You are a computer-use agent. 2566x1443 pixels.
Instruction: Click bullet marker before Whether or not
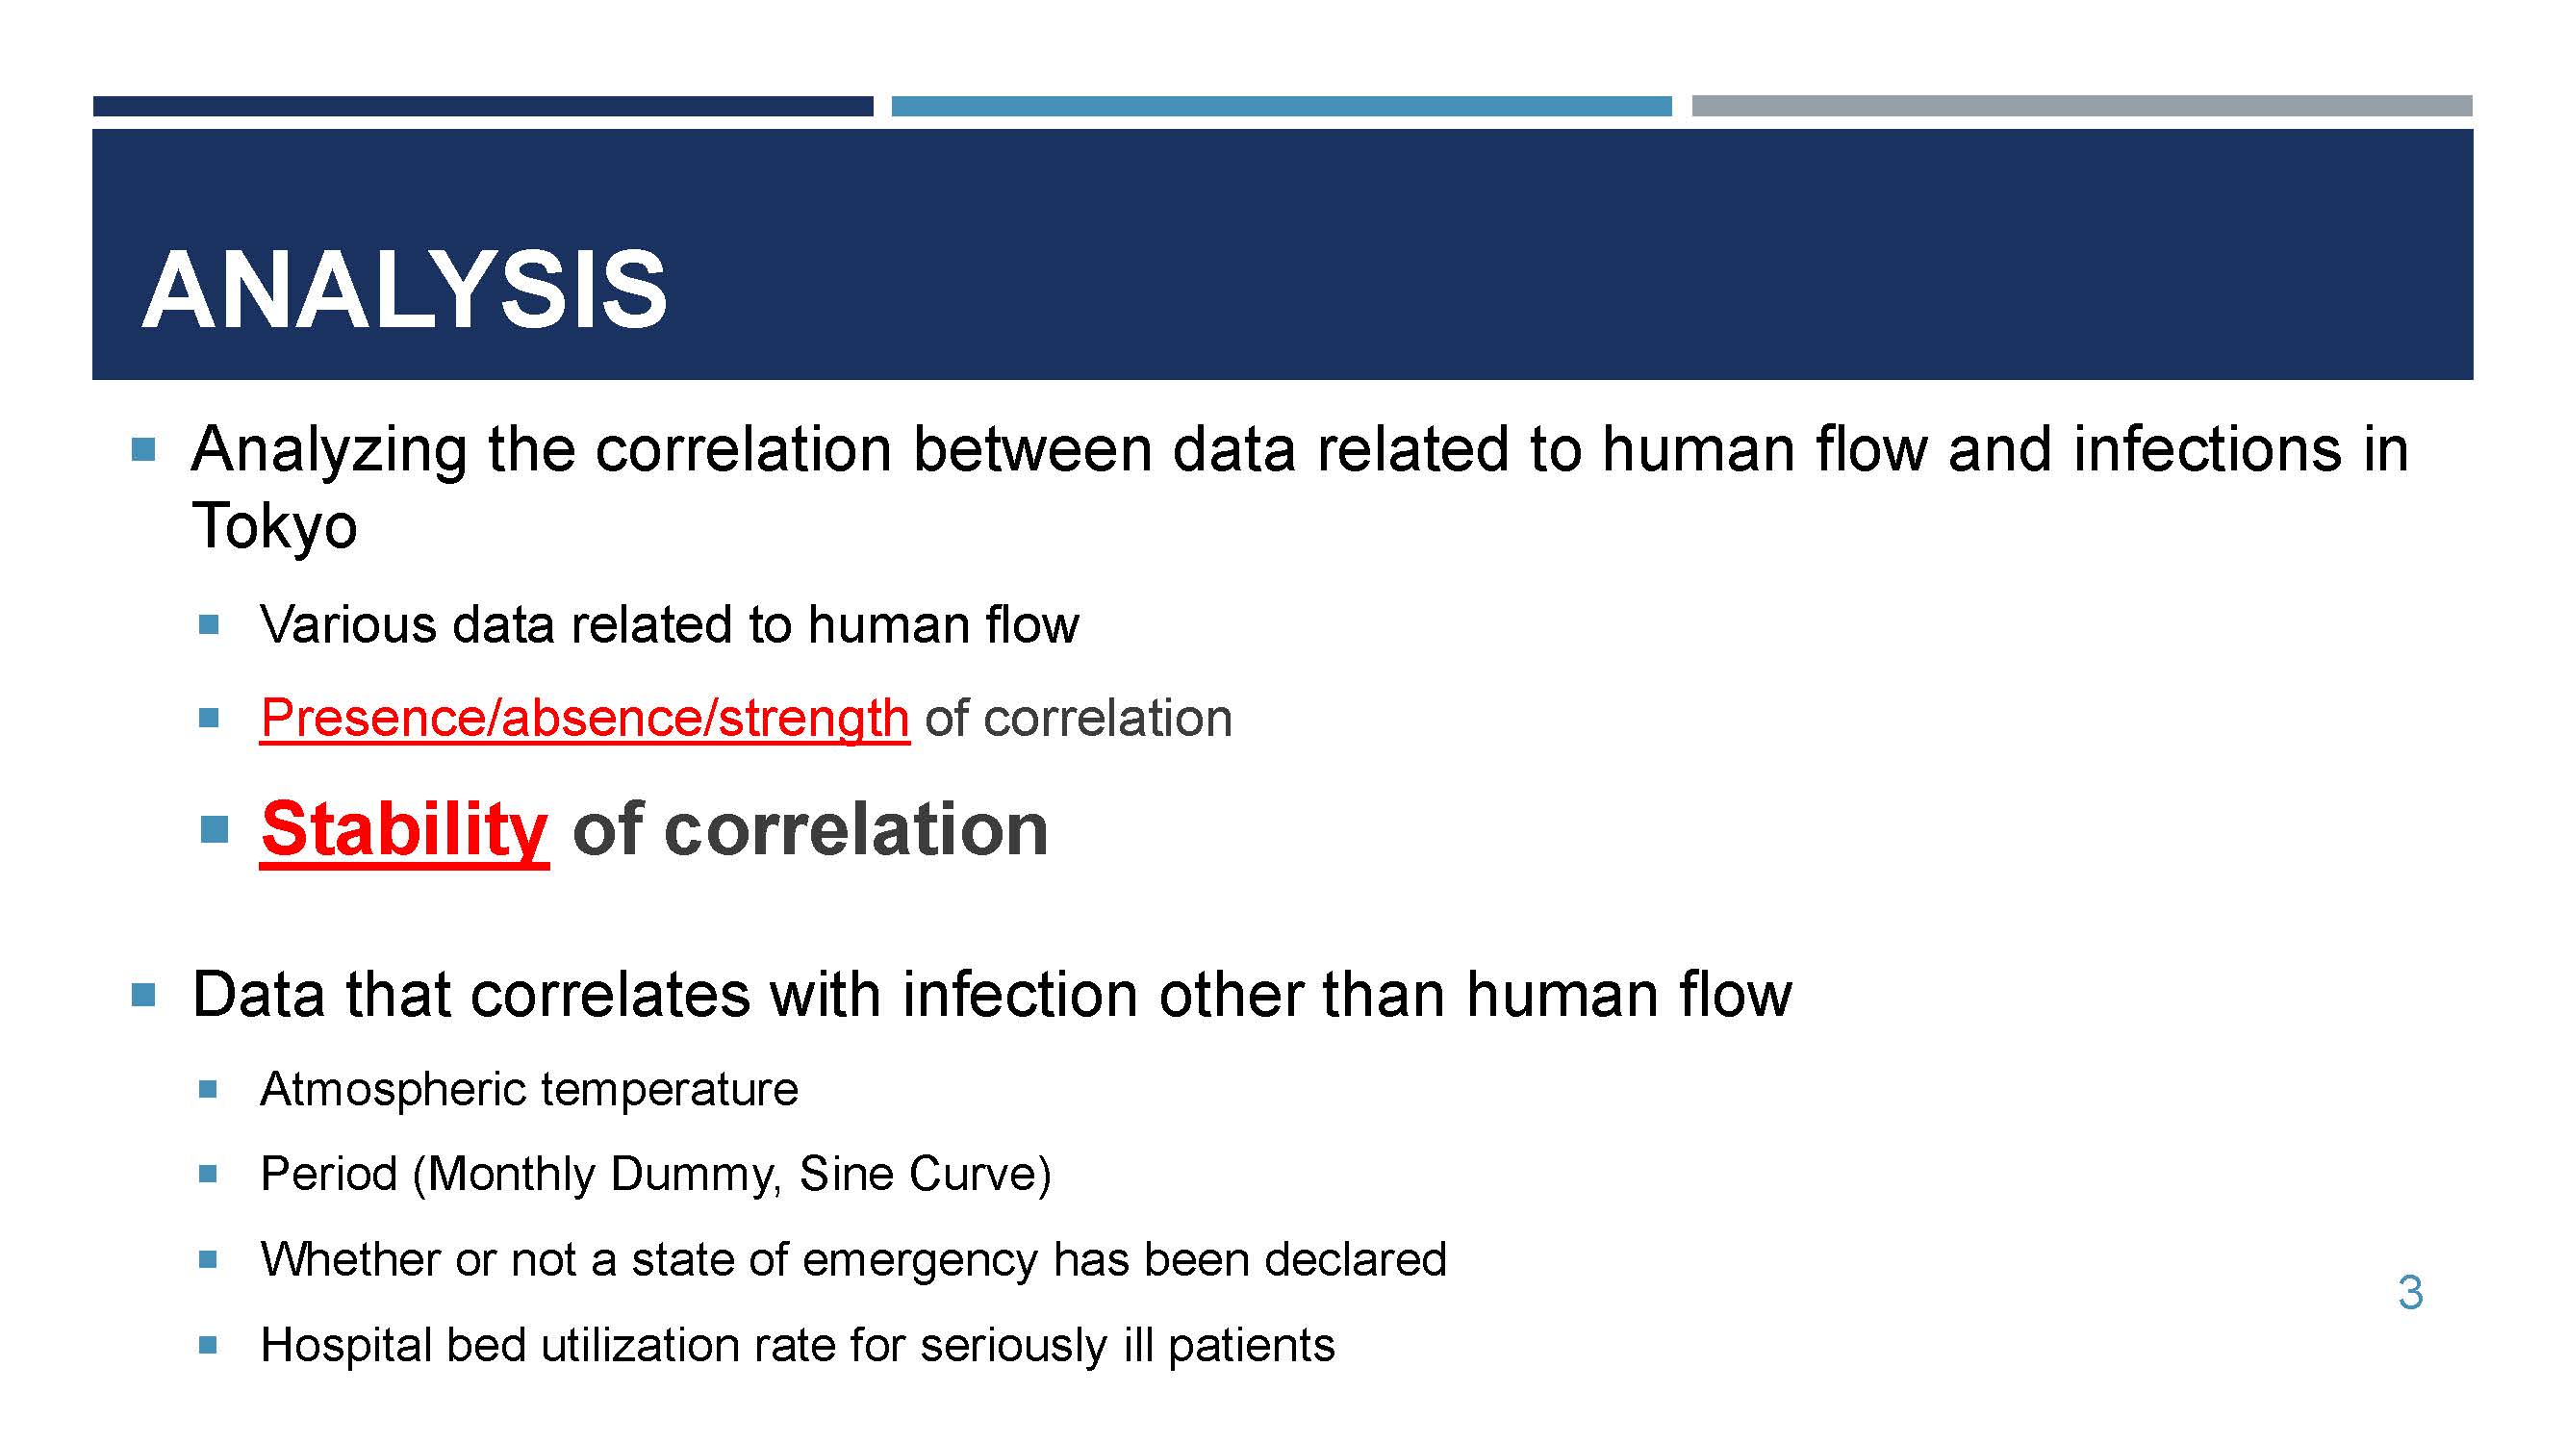208,1260
